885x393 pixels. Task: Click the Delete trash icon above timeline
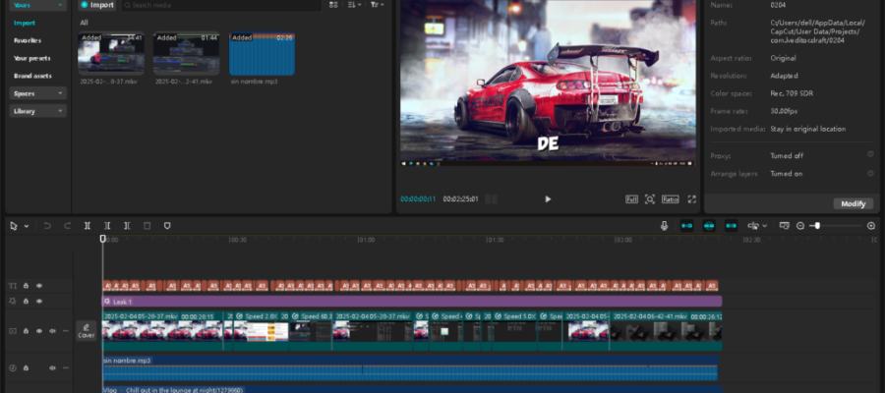click(x=147, y=225)
